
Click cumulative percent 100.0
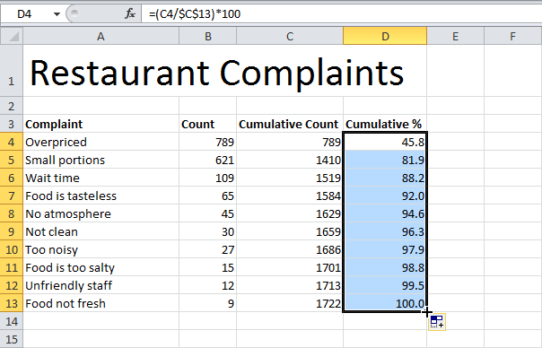click(385, 304)
